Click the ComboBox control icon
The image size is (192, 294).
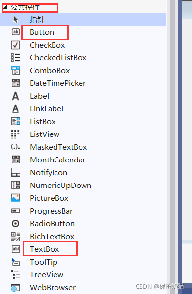pos(16,70)
